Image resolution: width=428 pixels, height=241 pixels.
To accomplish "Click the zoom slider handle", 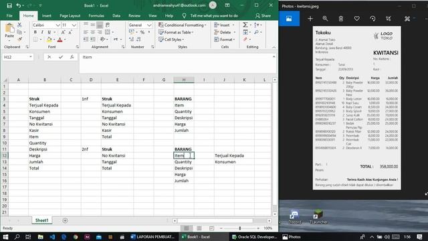I will (240, 228).
